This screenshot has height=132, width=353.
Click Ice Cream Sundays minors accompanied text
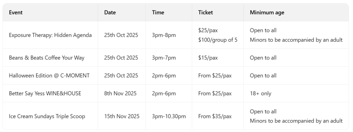pos(296,121)
